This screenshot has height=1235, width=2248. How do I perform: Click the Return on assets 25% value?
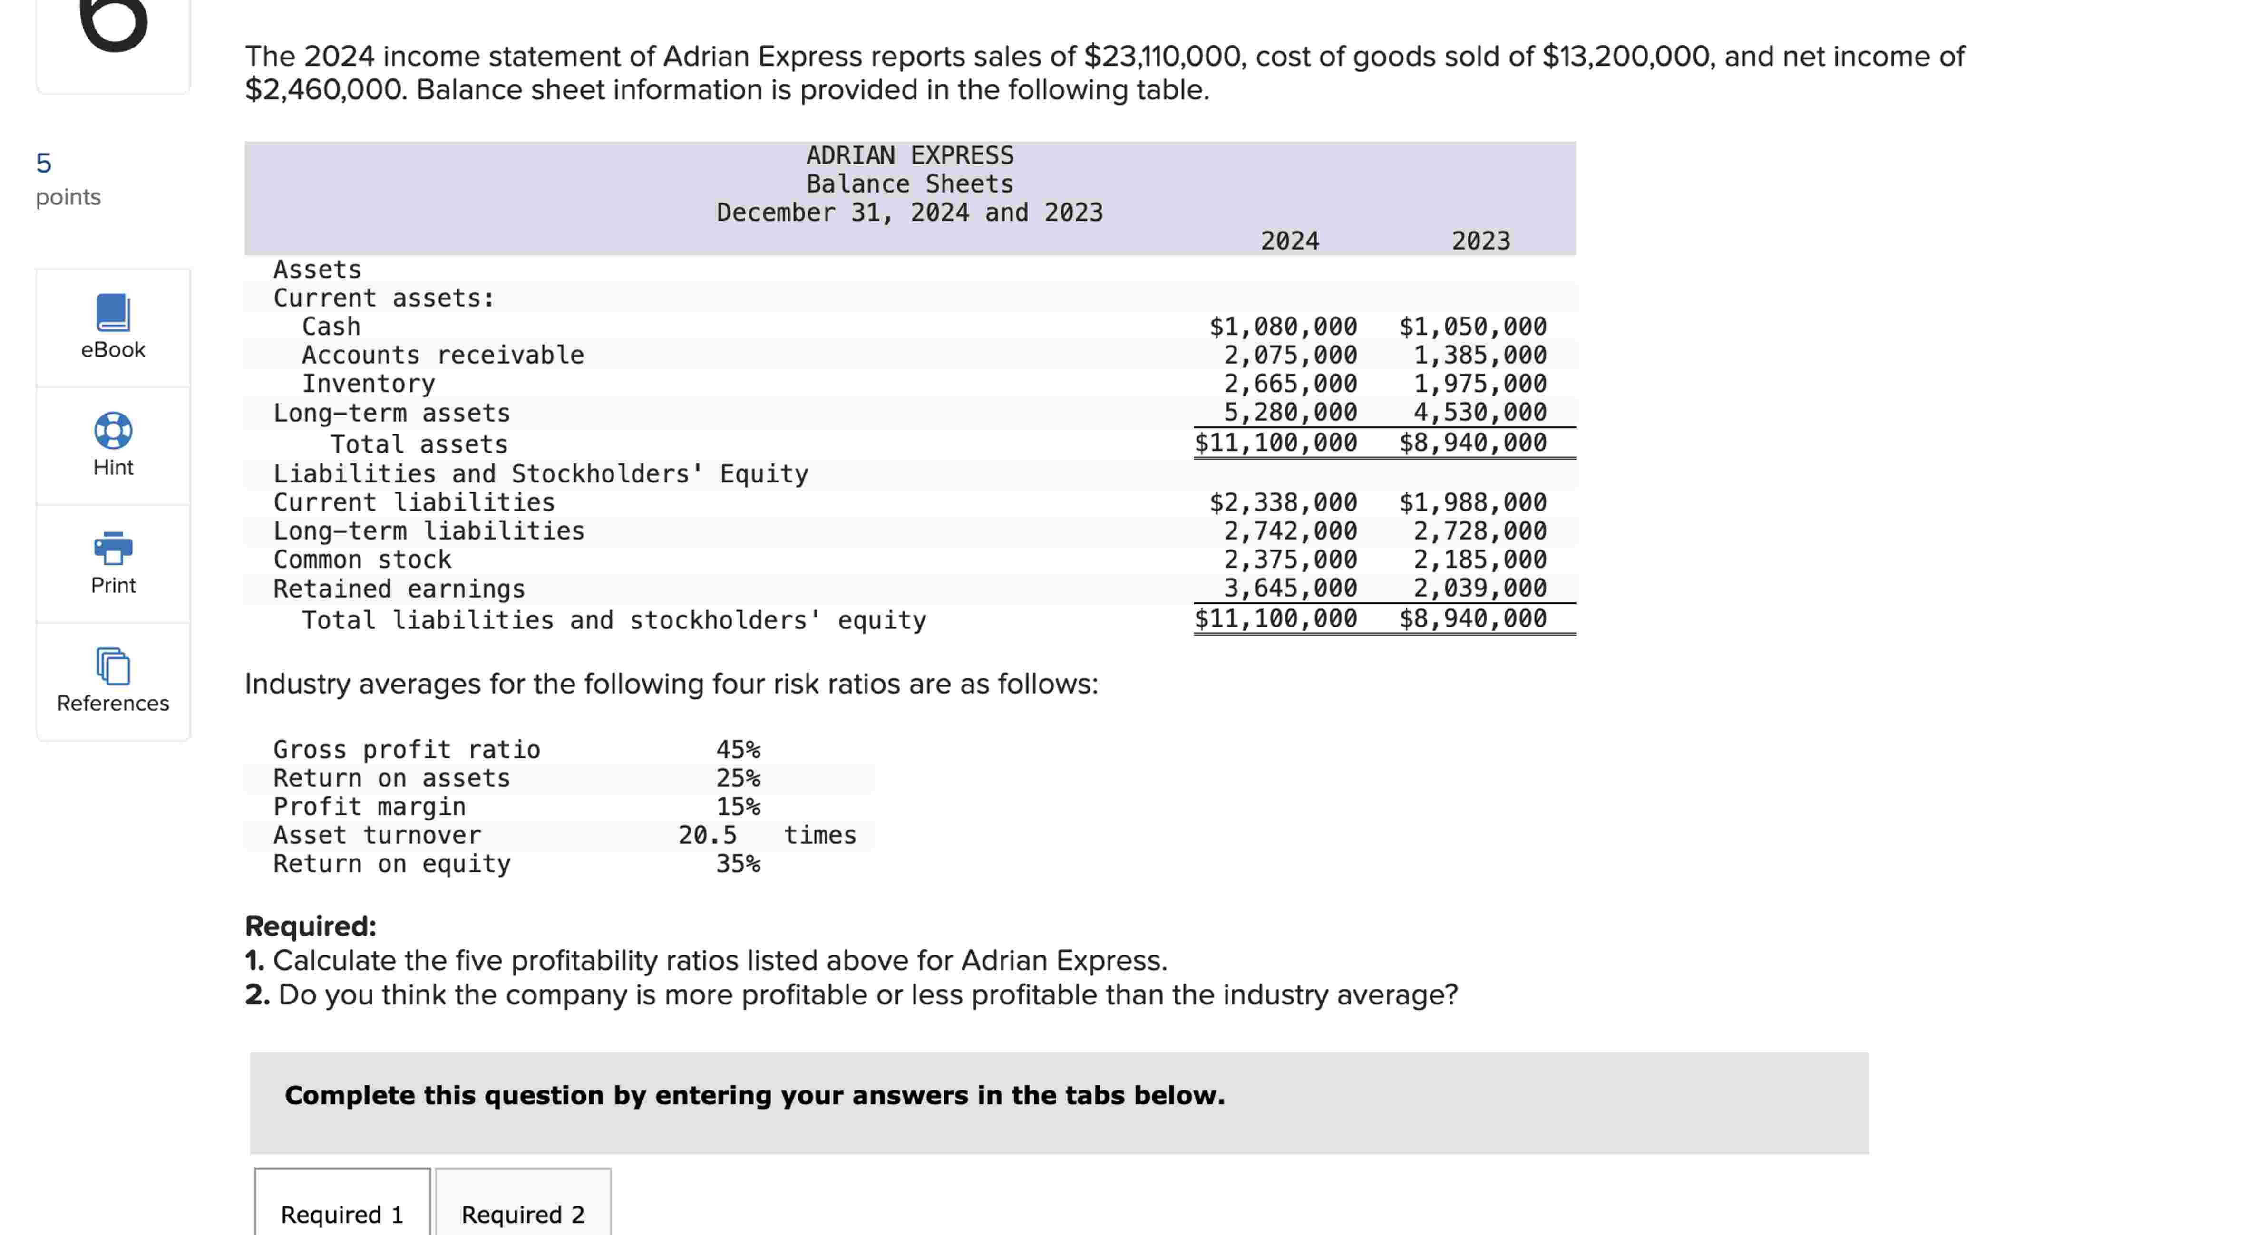point(738,778)
